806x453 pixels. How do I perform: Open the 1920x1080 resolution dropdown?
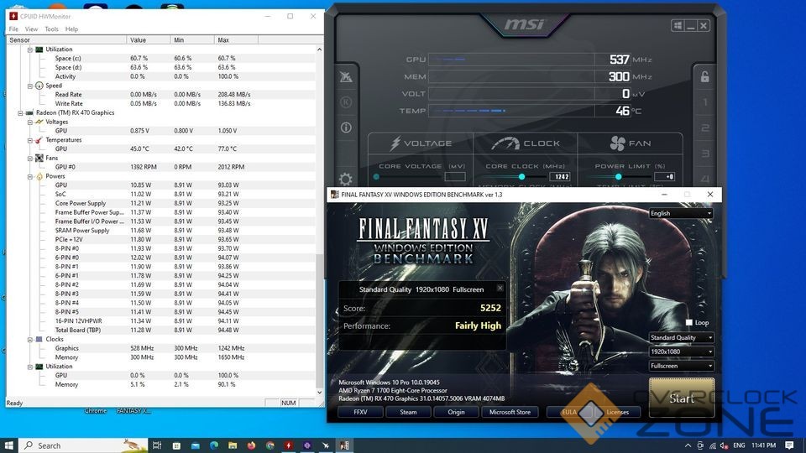click(x=681, y=351)
